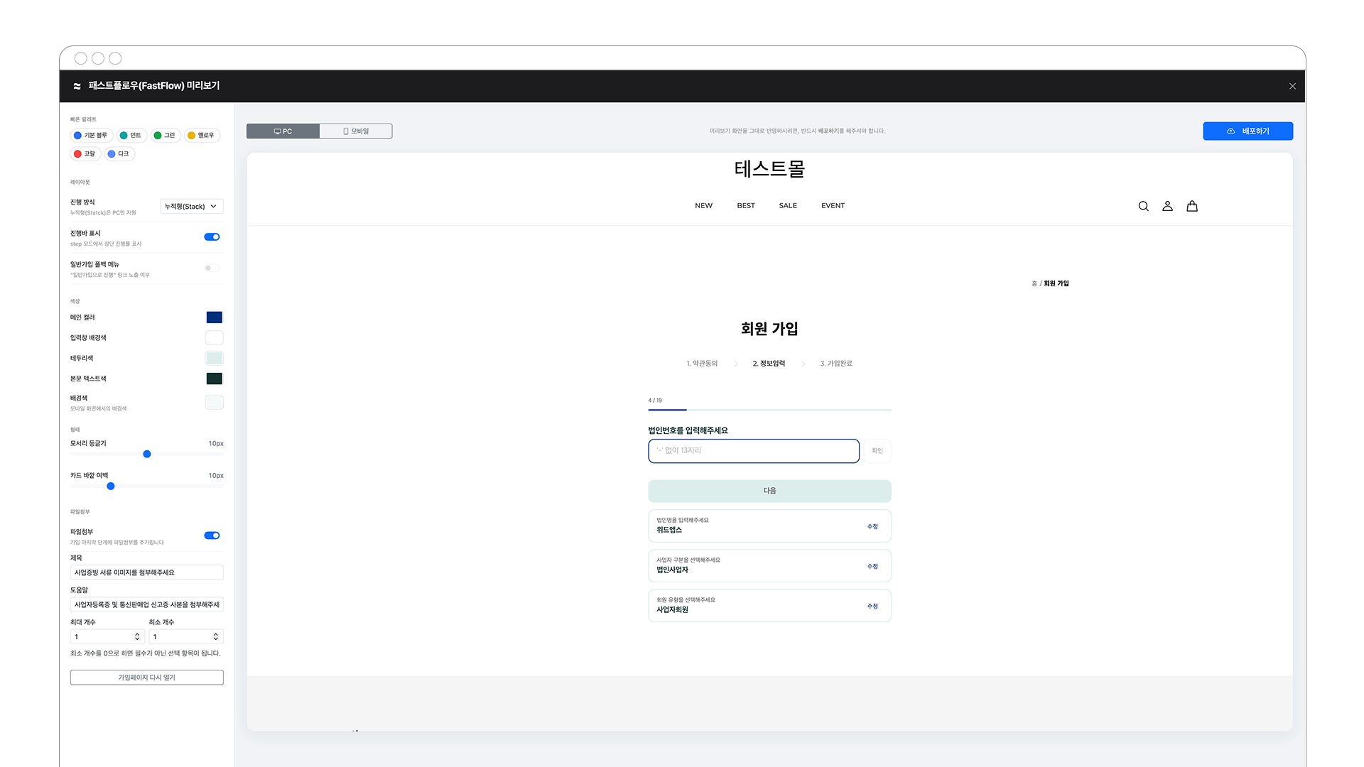Apply the 그린 quick palette
The width and height of the screenshot is (1364, 767).
point(165,135)
